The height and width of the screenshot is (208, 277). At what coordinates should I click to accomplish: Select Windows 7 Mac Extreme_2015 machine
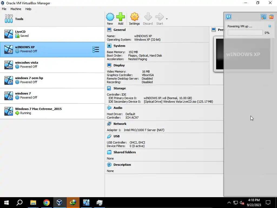pyautogui.click(x=52, y=111)
